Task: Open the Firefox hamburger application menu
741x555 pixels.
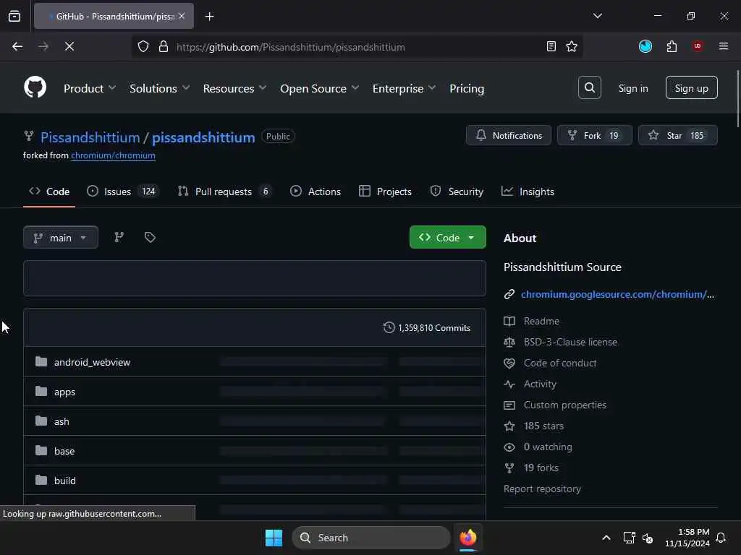Action: 723,46
